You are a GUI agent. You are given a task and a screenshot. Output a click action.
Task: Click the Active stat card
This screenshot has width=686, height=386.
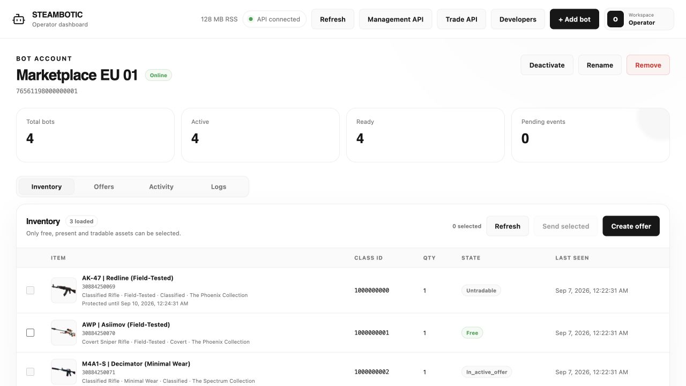pos(260,135)
